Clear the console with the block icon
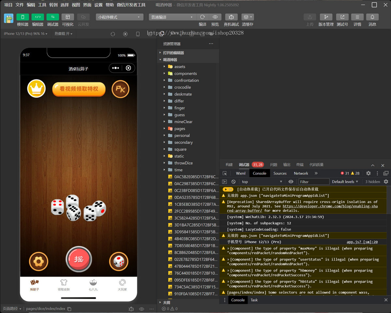Viewport: 391px width, 313px height. point(233,182)
